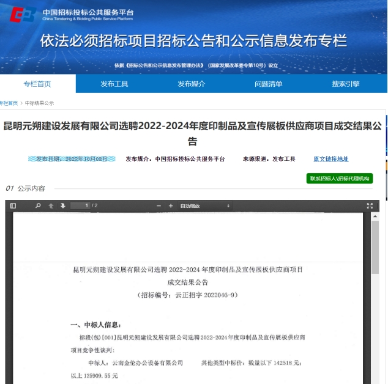The image size is (388, 384).
Task: Click the 专栏首页 breadcrumb link
Action: (9, 103)
